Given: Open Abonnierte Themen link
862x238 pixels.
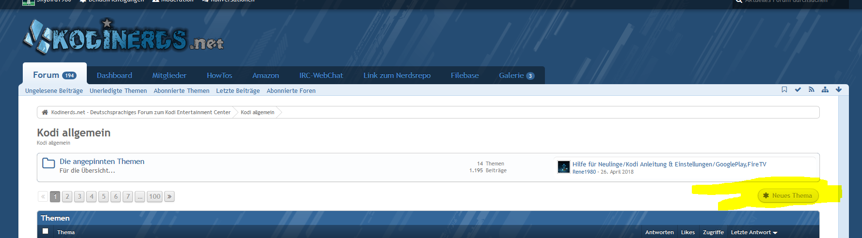Looking at the screenshot, I should pos(181,91).
